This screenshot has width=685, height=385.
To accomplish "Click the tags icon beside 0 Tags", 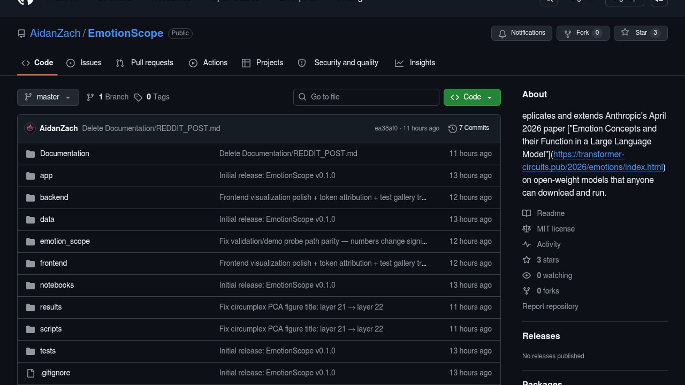I will point(138,97).
